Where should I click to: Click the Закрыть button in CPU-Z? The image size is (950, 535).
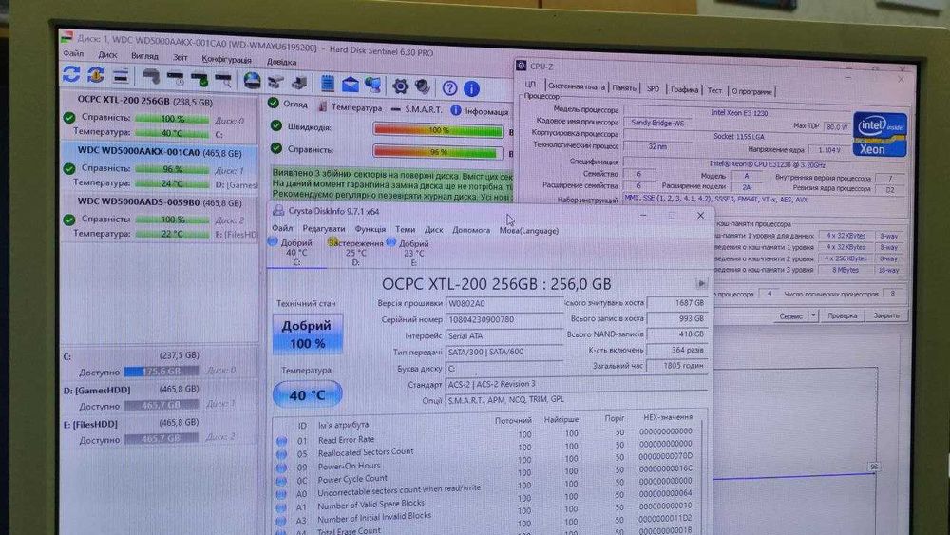coord(885,315)
